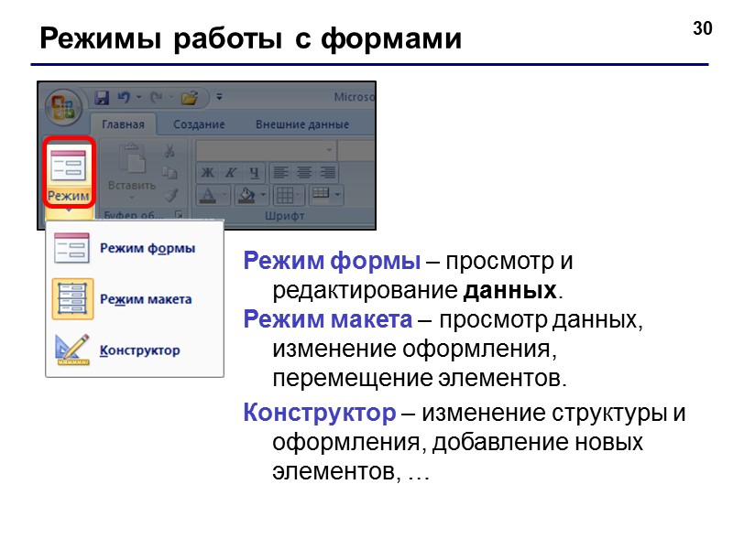Click the blue Конструктор heading text
The width and height of the screenshot is (733, 549).
[319, 413]
